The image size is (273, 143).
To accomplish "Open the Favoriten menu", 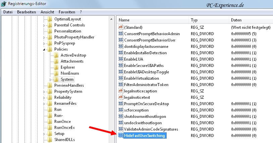I will point(67,12).
